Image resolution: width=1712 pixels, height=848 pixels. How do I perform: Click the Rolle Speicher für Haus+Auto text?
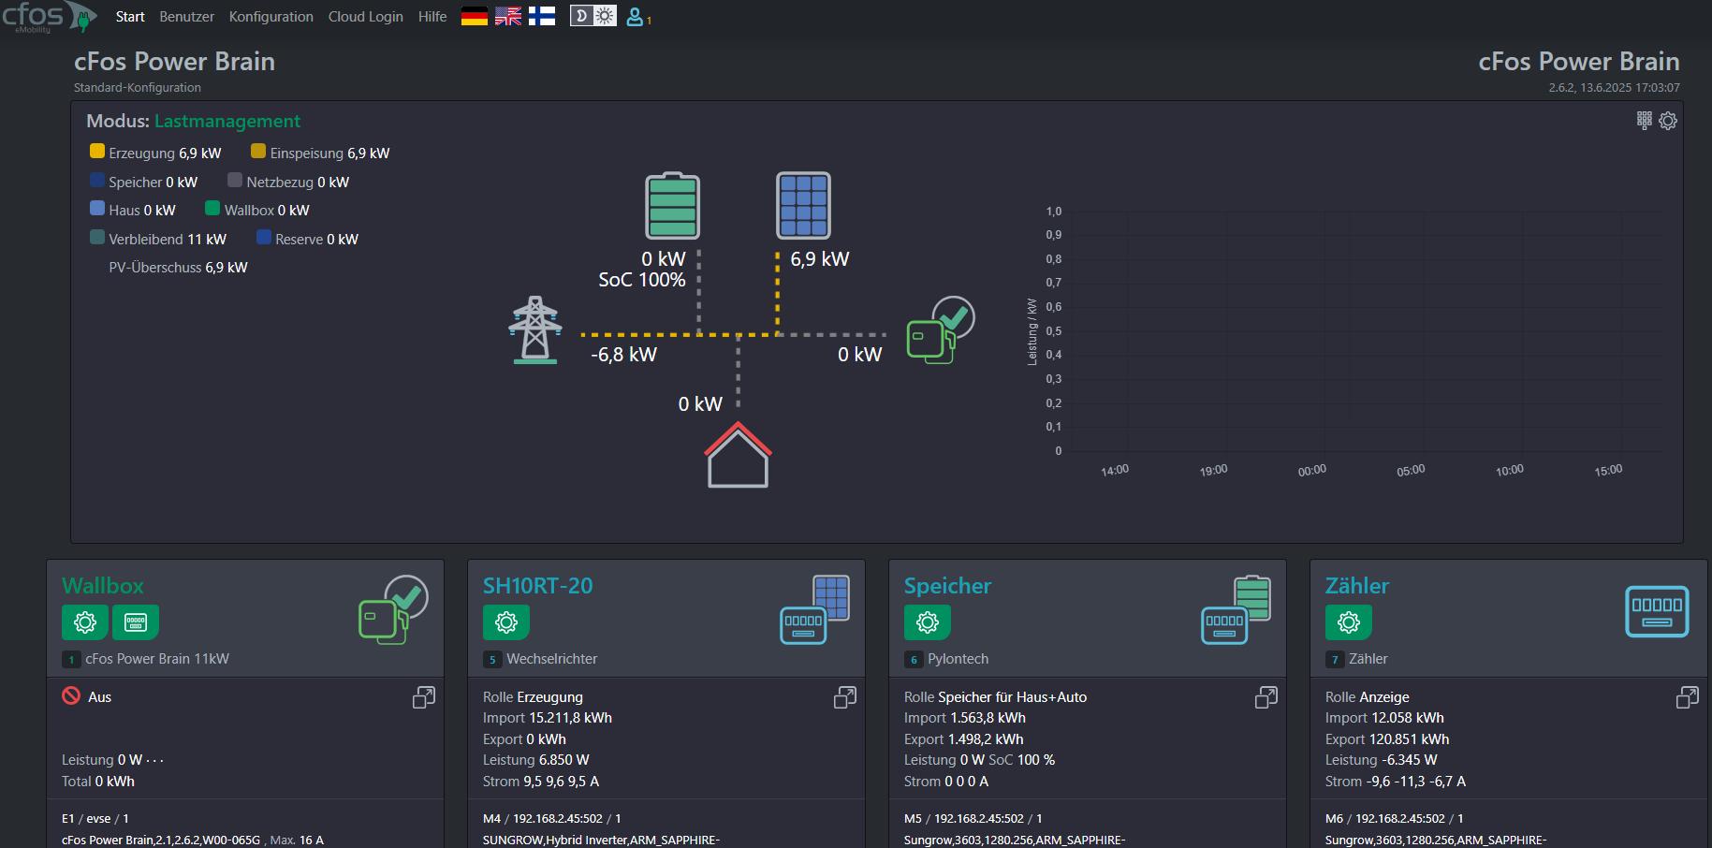[996, 697]
